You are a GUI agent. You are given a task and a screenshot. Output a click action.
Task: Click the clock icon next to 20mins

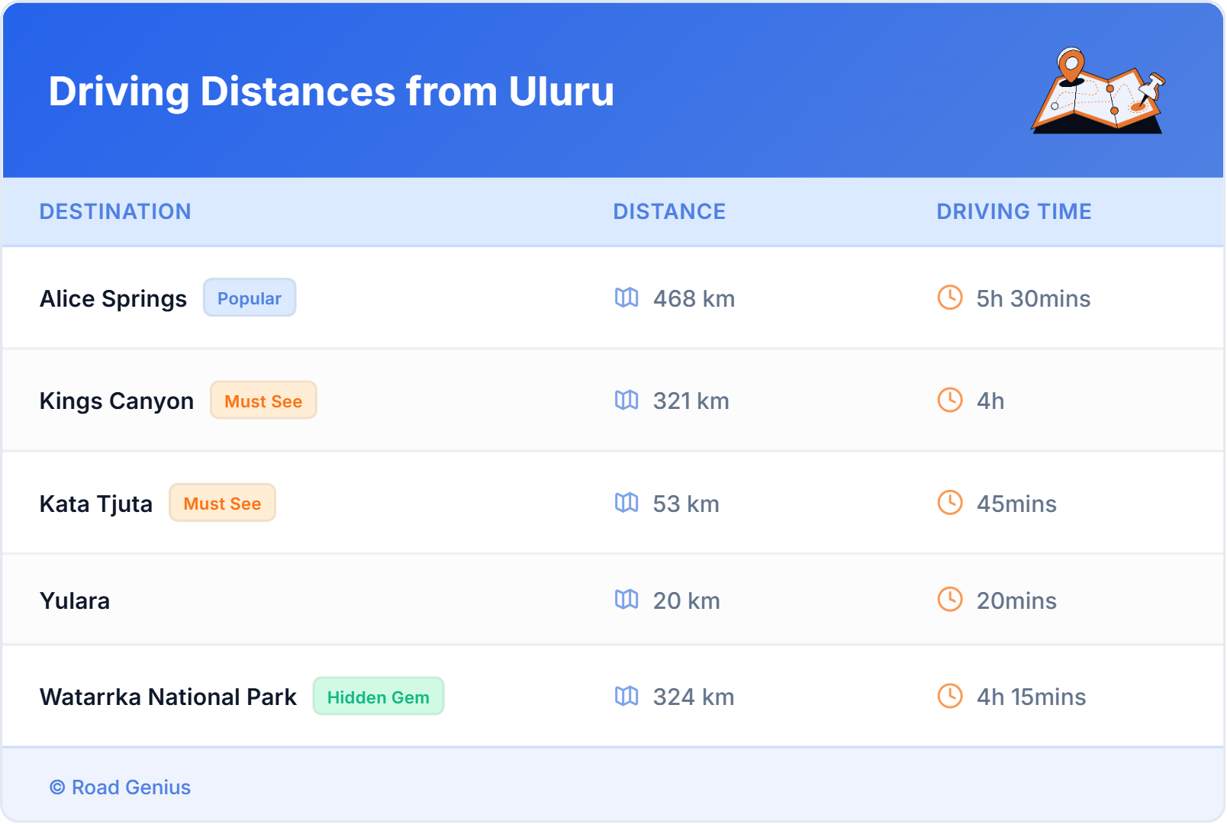coord(948,600)
